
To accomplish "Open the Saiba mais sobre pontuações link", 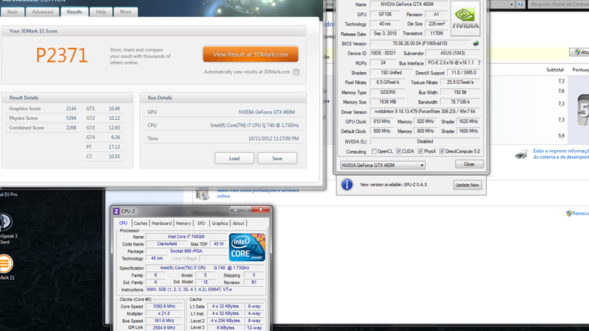I will tap(258, 193).
